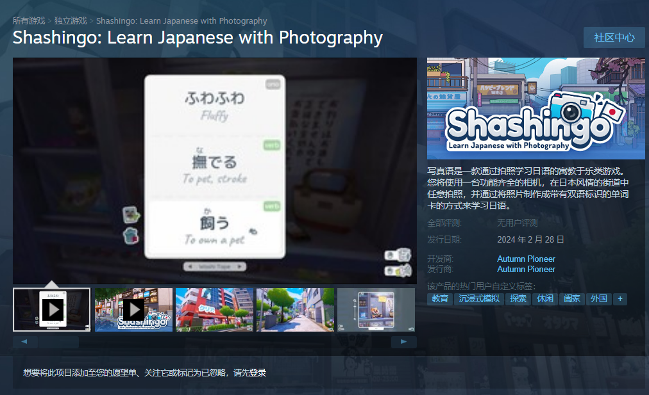The height and width of the screenshot is (395, 649).
Task: Click right arrow of thumbnail strip scrollbar
Action: click(x=403, y=342)
